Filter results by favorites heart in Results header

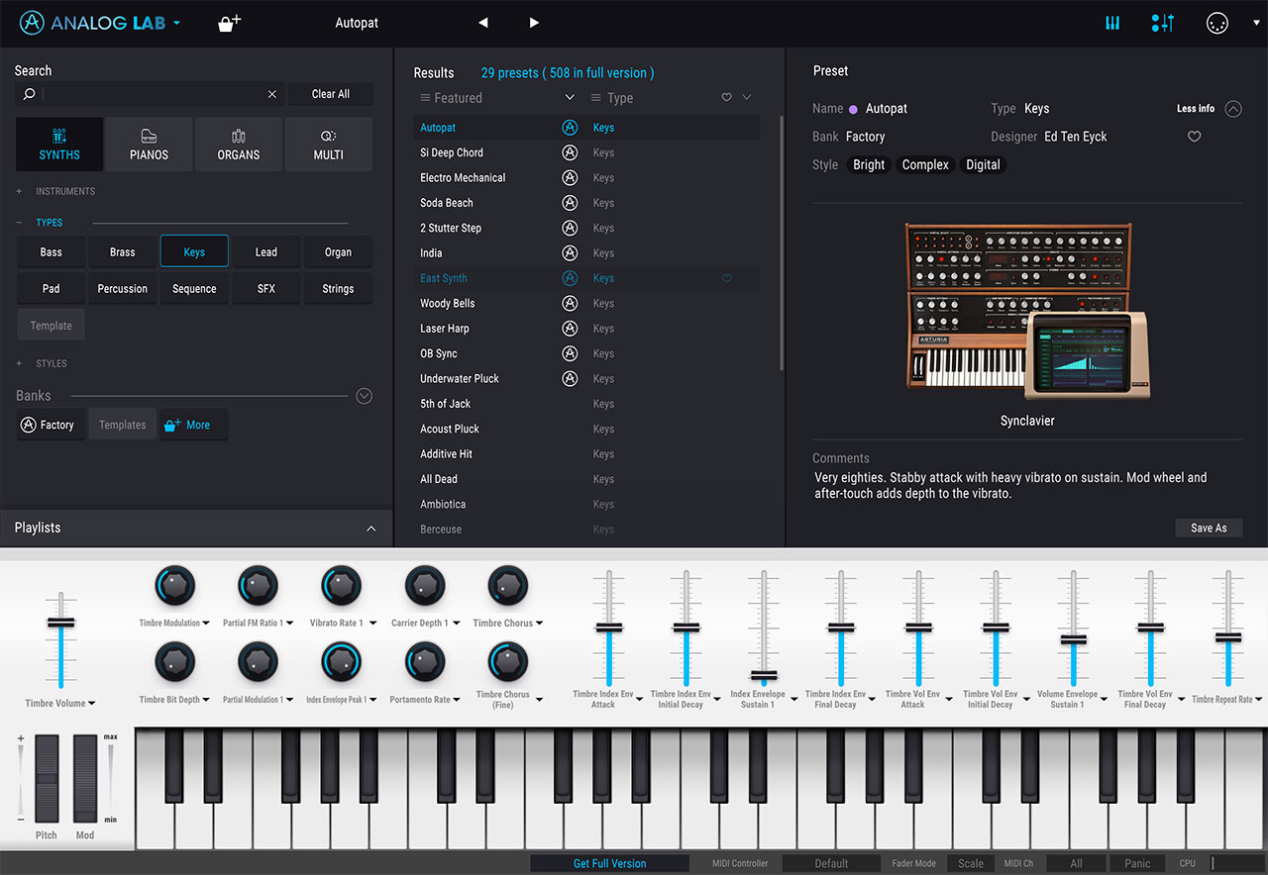[726, 97]
